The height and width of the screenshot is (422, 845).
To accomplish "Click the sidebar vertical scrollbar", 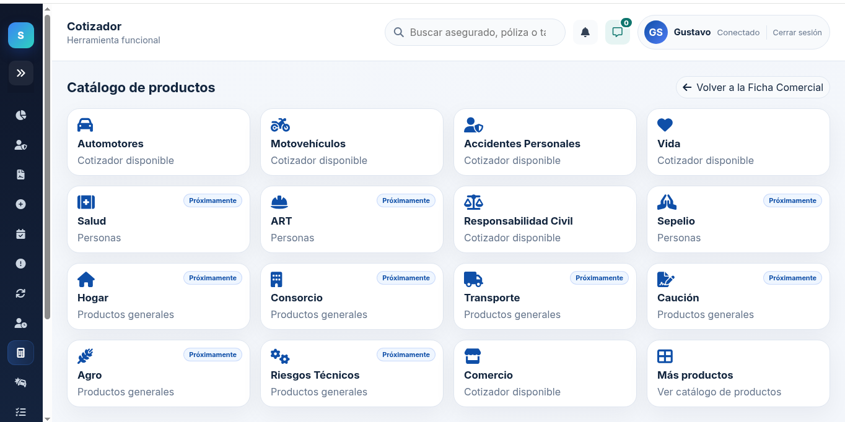I will (47, 167).
